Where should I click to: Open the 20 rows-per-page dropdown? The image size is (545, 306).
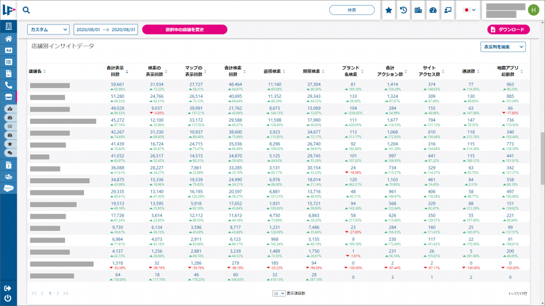(279, 294)
